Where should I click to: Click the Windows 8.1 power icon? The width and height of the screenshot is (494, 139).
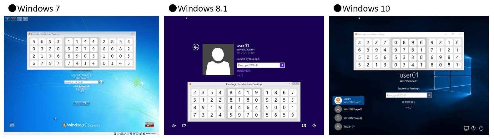point(314,126)
